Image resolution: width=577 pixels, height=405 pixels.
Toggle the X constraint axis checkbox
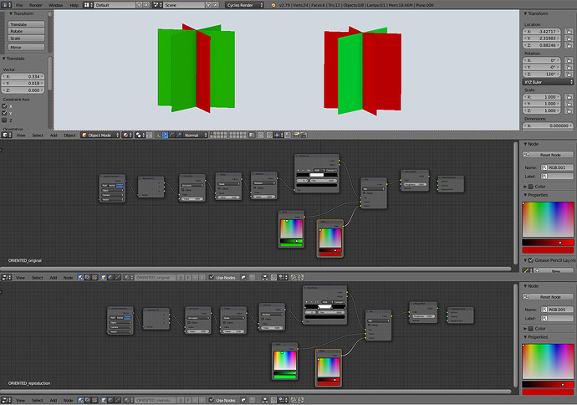(4, 106)
